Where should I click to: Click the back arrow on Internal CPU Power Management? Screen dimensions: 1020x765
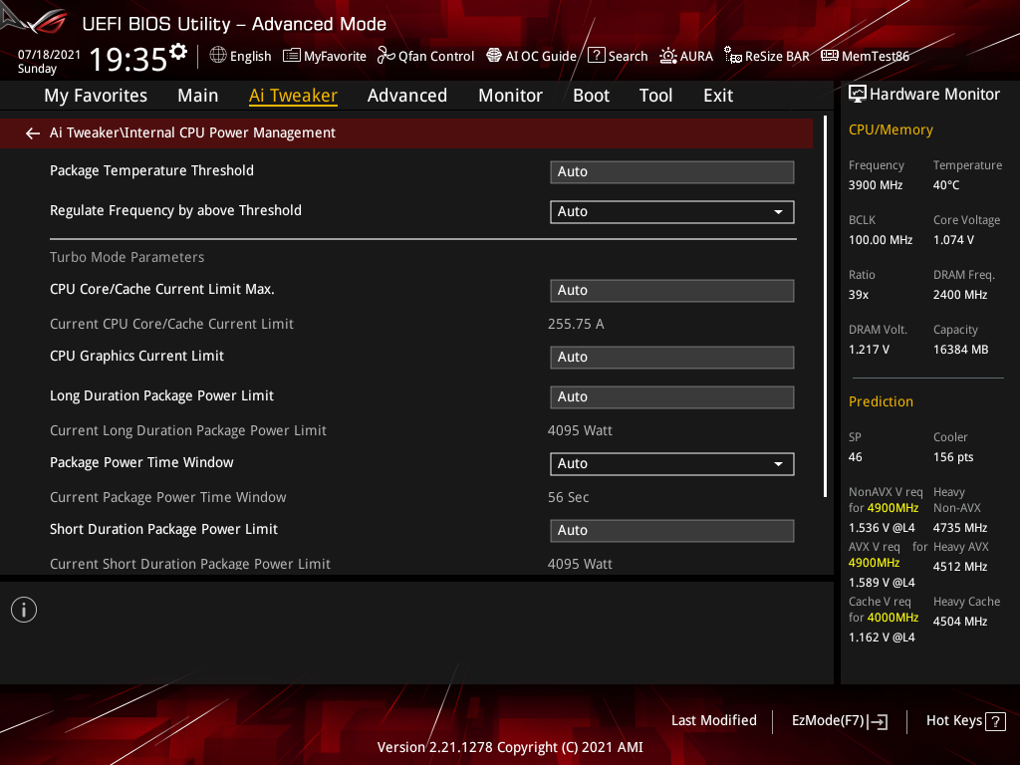point(32,132)
